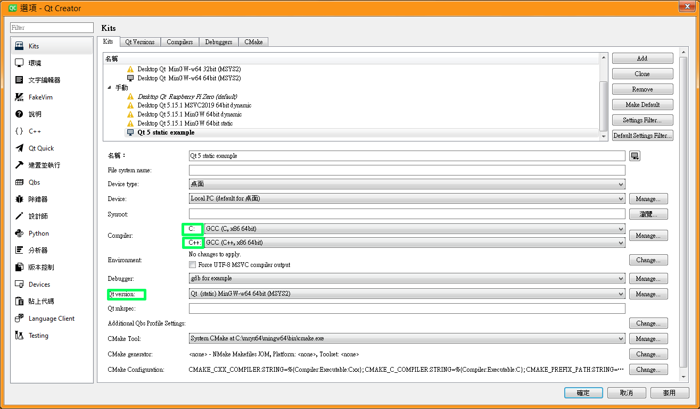Click the kits list vertical scrollbar
Viewport: 700px width, 409px height.
[603, 105]
